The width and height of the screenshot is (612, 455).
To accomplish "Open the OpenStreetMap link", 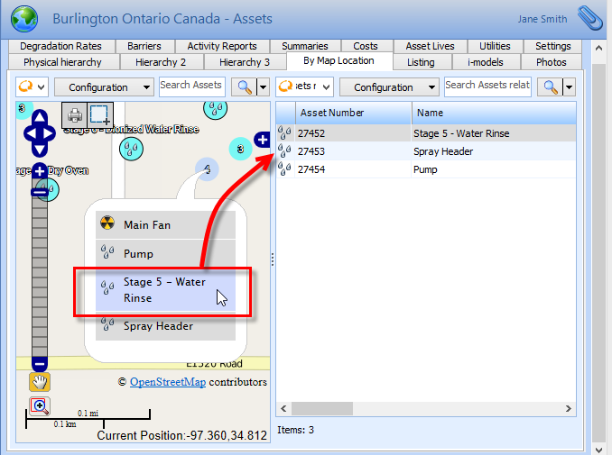I will tap(167, 382).
